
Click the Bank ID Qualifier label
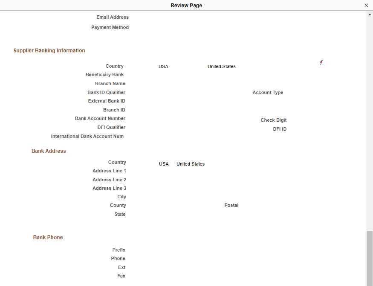tap(106, 92)
